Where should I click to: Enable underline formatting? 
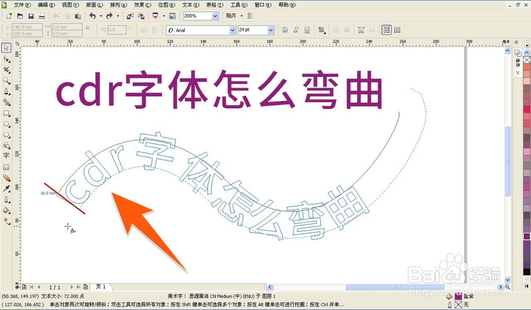tap(307, 30)
